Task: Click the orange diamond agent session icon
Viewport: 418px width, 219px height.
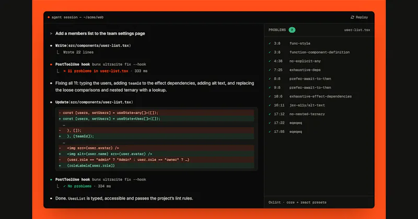Action: tap(49, 17)
